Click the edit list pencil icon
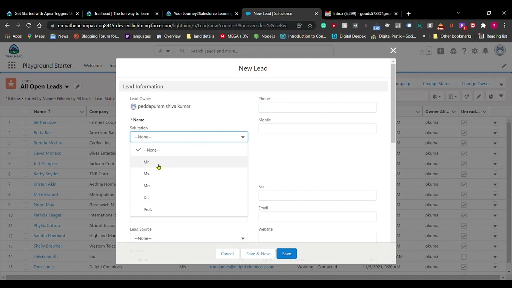 (x=478, y=96)
